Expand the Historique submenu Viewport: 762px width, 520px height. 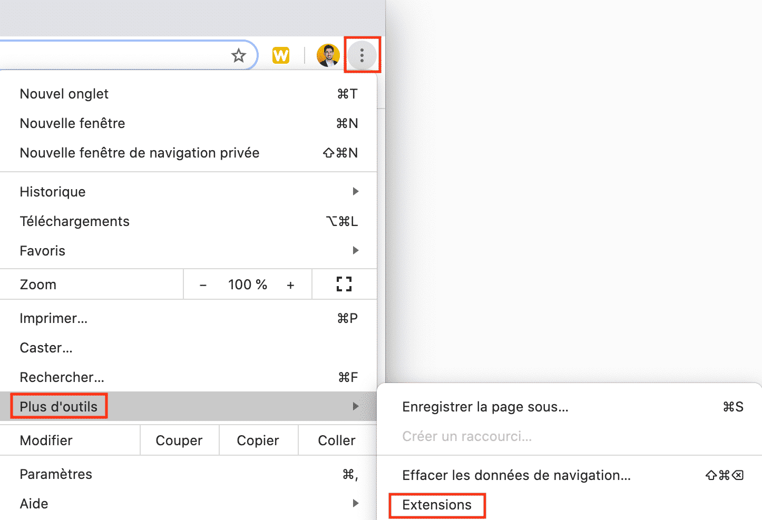tap(188, 192)
